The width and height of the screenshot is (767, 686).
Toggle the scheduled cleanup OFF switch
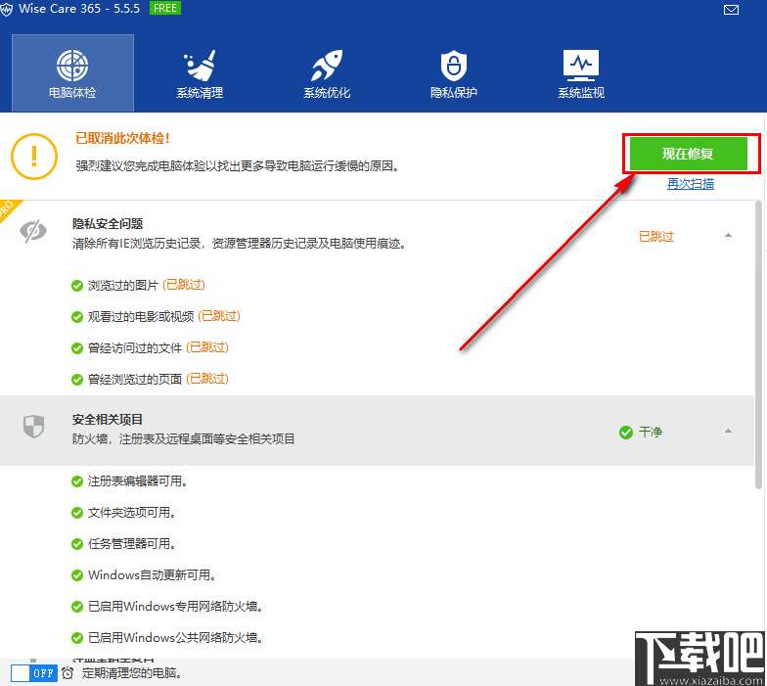(34, 673)
